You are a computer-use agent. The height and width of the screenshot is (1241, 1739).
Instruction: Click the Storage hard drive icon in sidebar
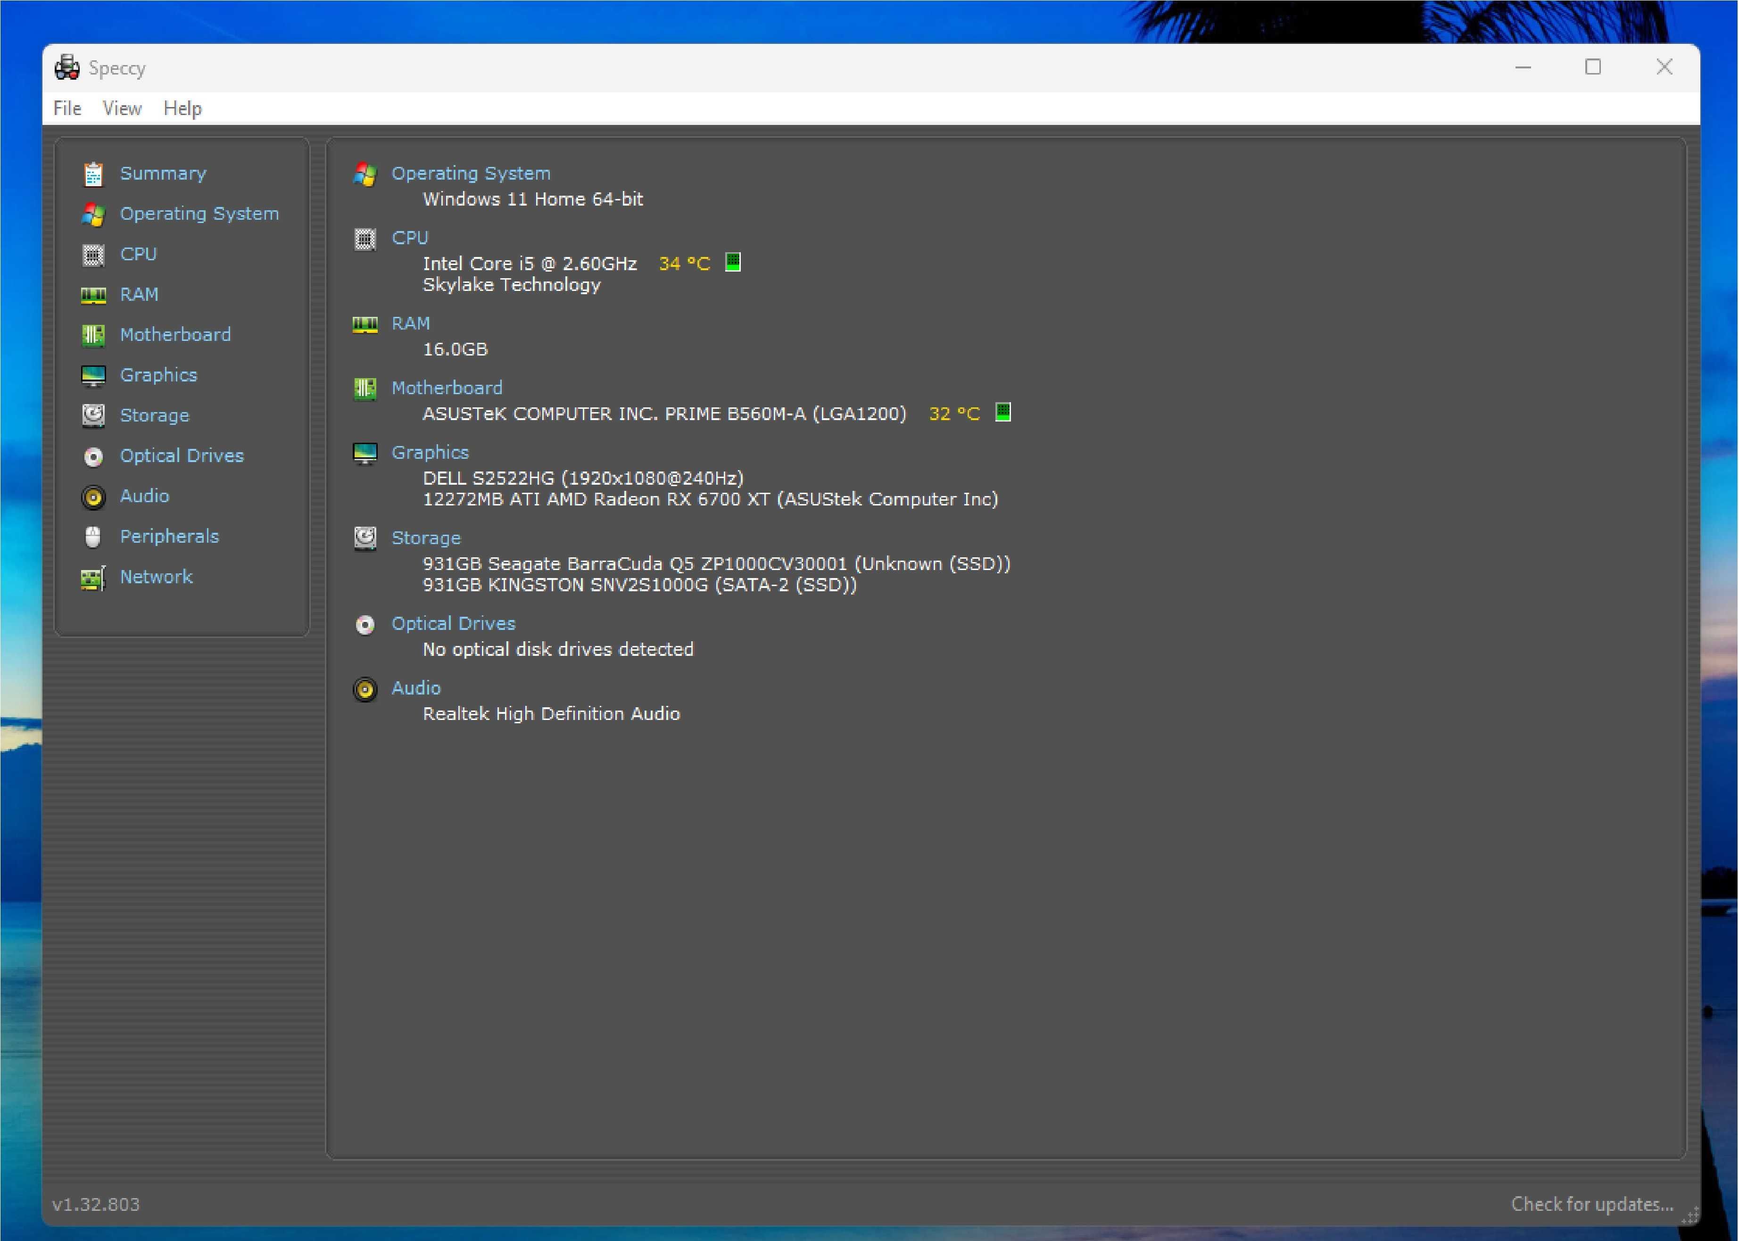[x=93, y=416]
